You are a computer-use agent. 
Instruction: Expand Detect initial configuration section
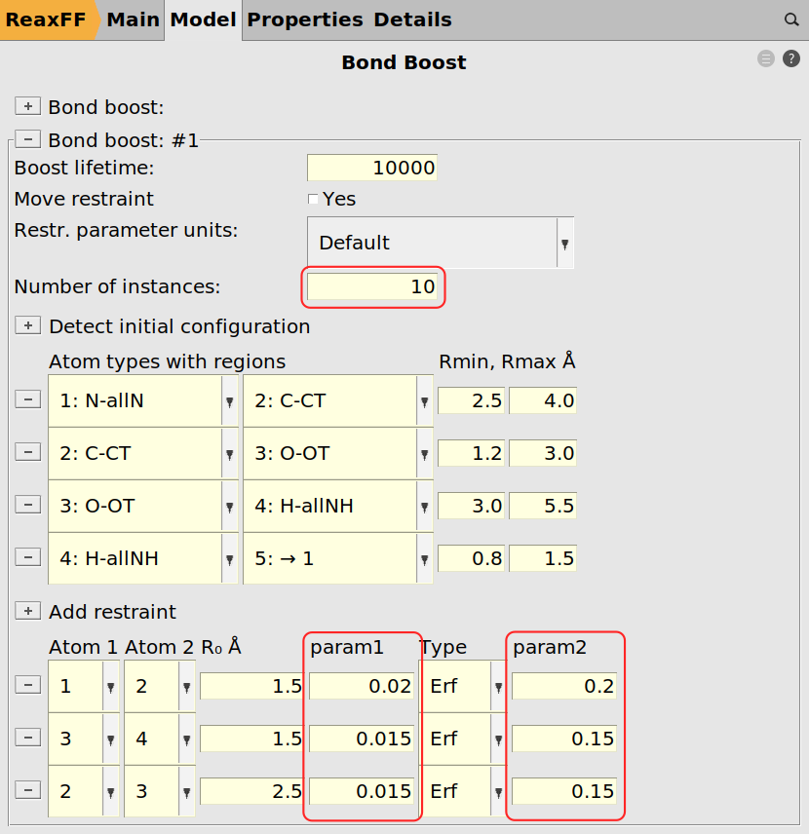27,325
